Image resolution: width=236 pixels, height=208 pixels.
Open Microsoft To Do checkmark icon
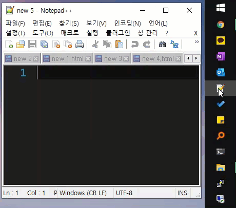[221, 104]
